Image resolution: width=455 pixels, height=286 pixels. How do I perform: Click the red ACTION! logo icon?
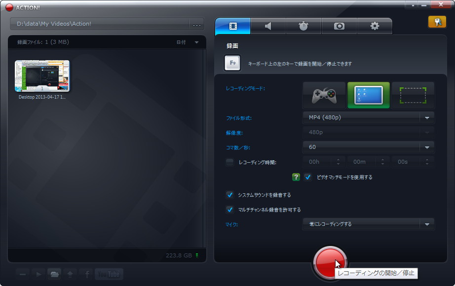[x=9, y=7]
